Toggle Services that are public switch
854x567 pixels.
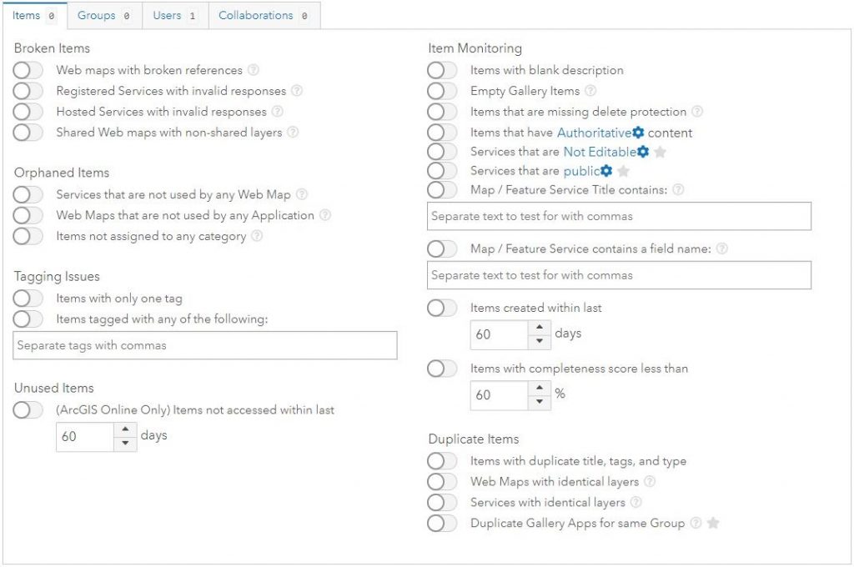(442, 171)
